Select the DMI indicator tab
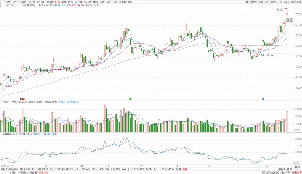 pyautogui.click(x=38, y=169)
